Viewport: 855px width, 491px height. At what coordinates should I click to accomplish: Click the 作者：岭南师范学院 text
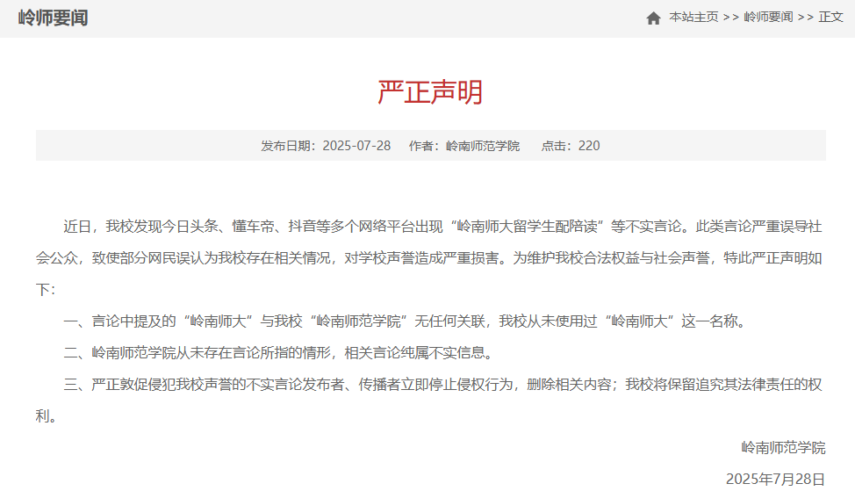[x=464, y=146]
